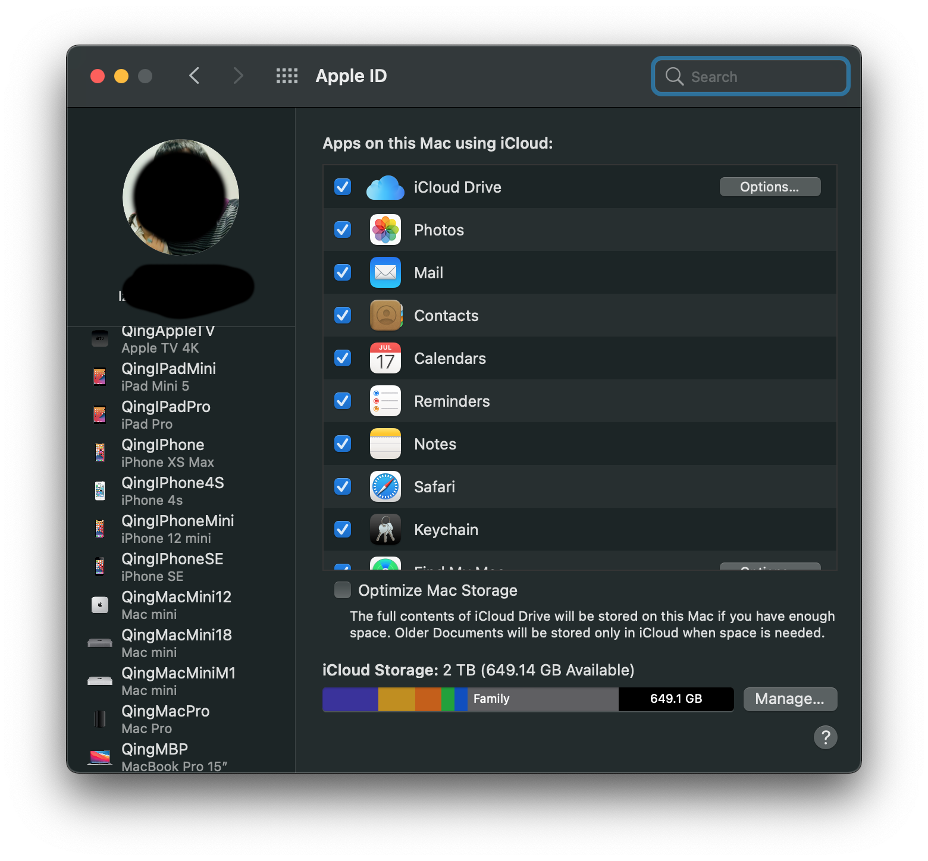Toggle the Reminders checkbox
Image resolution: width=928 pixels, height=861 pixels.
343,401
